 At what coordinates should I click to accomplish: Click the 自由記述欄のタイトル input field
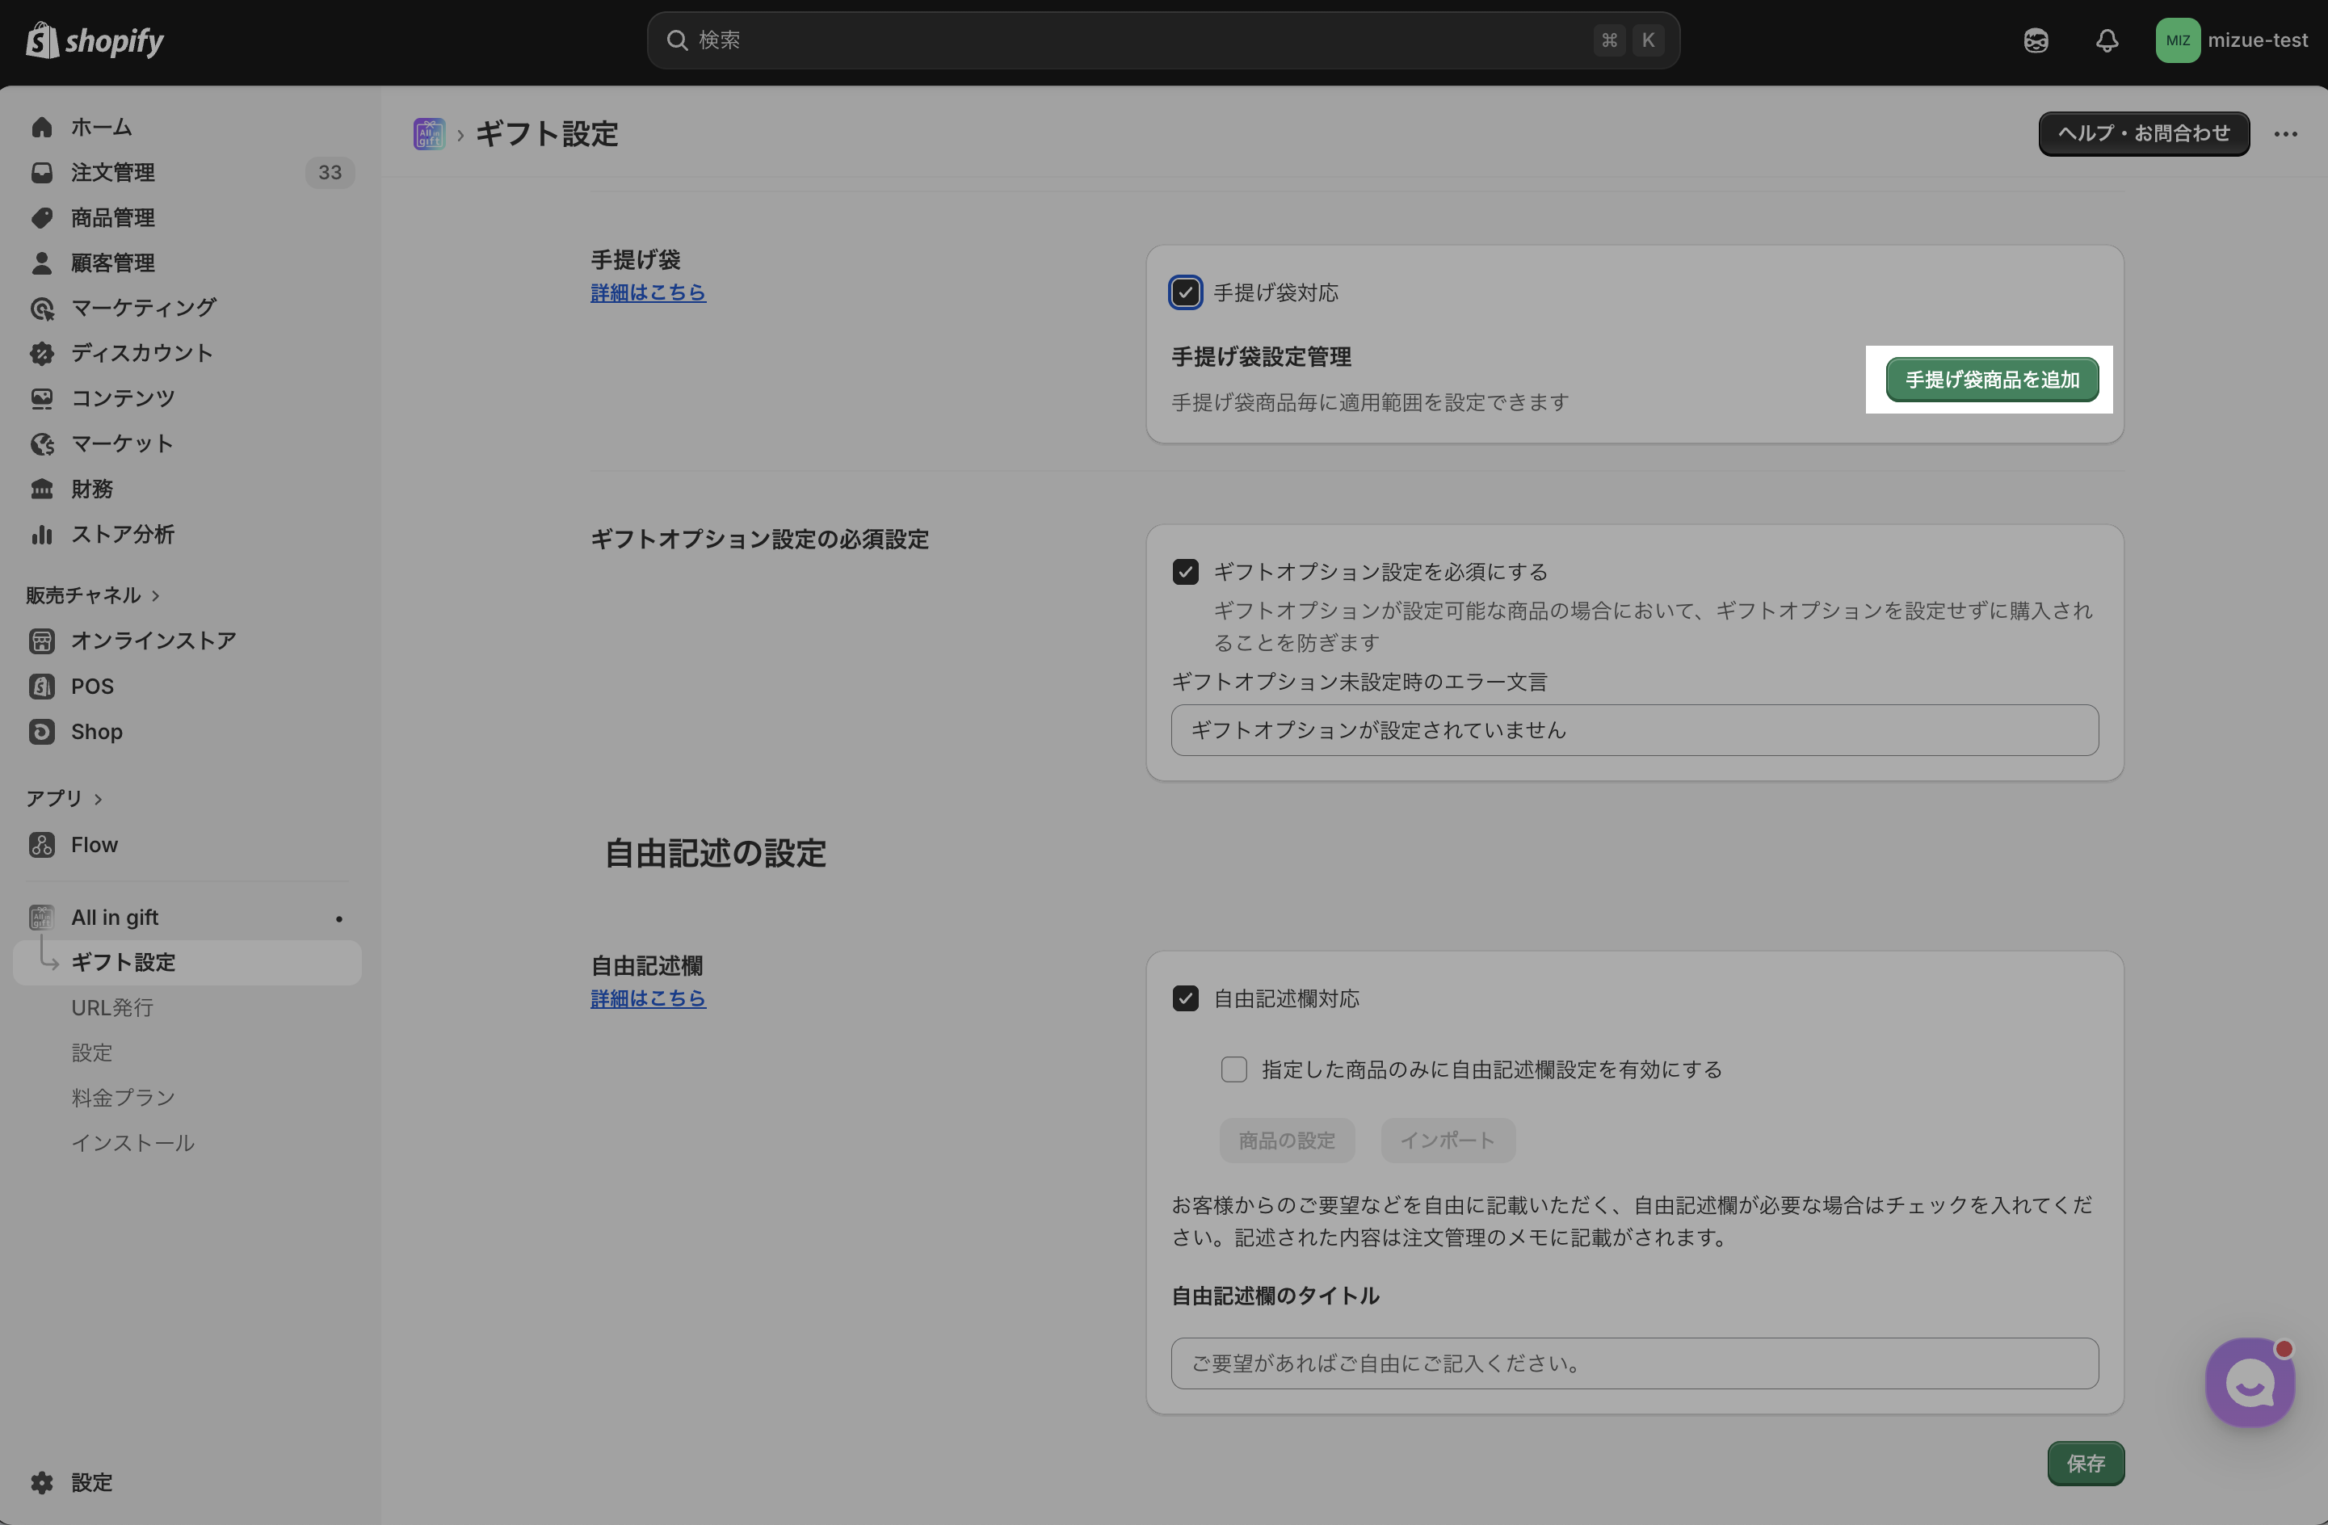[1633, 1363]
